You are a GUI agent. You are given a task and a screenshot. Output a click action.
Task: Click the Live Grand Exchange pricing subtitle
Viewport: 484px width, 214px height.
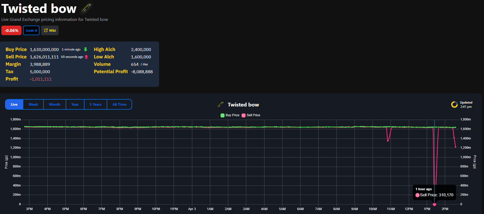click(x=55, y=19)
